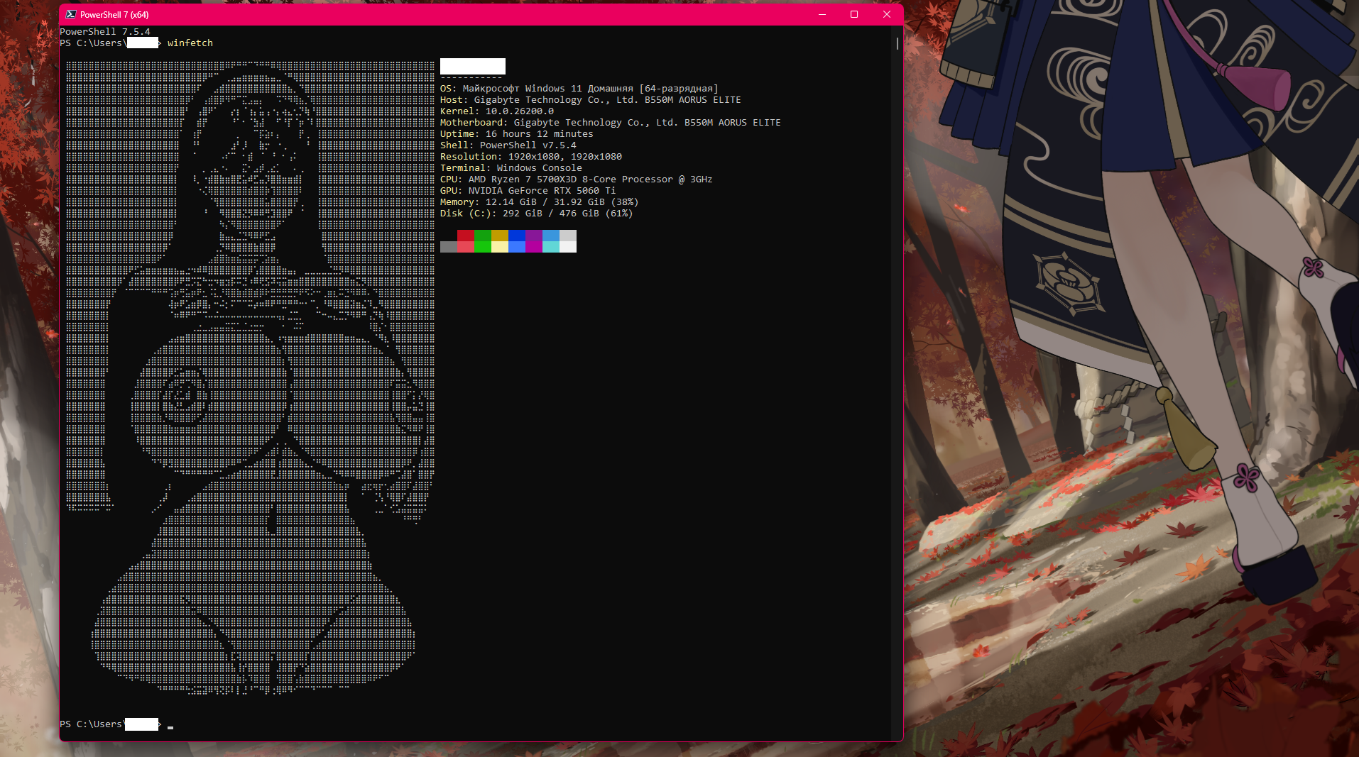Click the 'Disk (C:): 292 GiB / 476 GiB' line

point(537,214)
